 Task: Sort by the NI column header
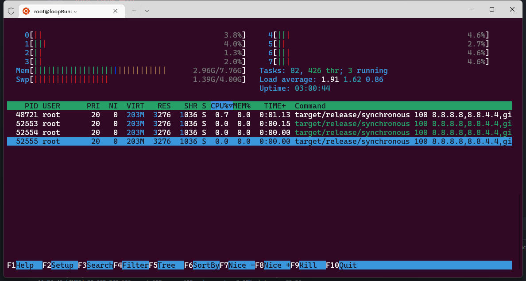click(x=113, y=106)
